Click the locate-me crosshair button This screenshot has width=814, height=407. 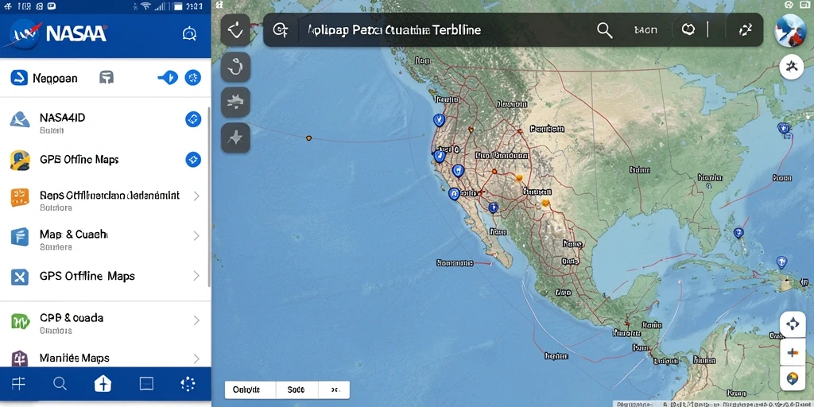793,324
